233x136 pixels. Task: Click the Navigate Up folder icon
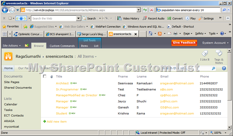[27, 45]
